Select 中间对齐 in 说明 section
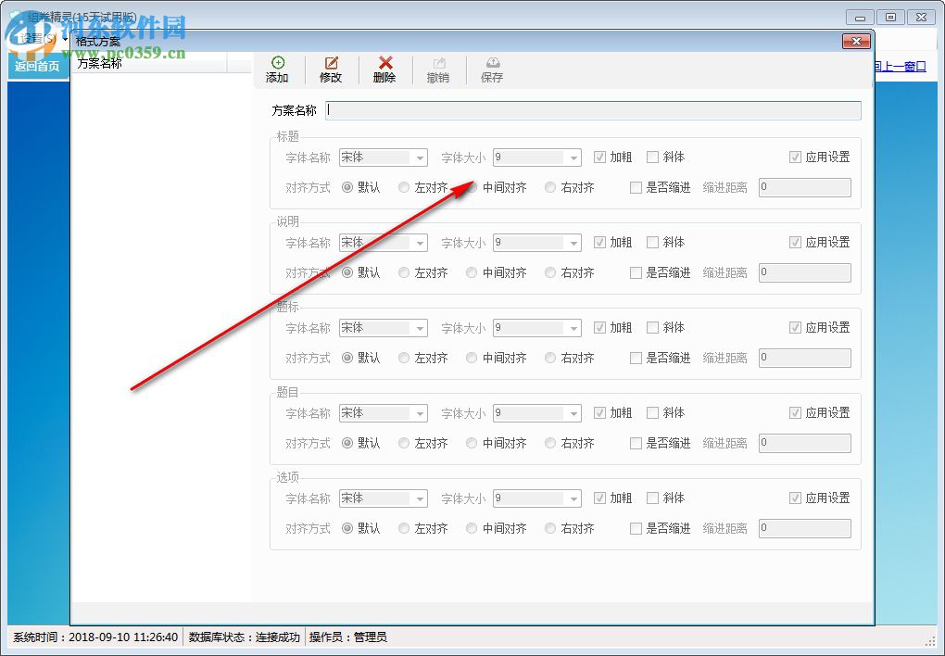Image resolution: width=945 pixels, height=656 pixels. point(472,272)
